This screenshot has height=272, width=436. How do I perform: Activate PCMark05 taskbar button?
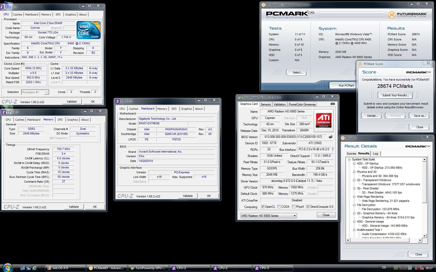(x=107, y=268)
